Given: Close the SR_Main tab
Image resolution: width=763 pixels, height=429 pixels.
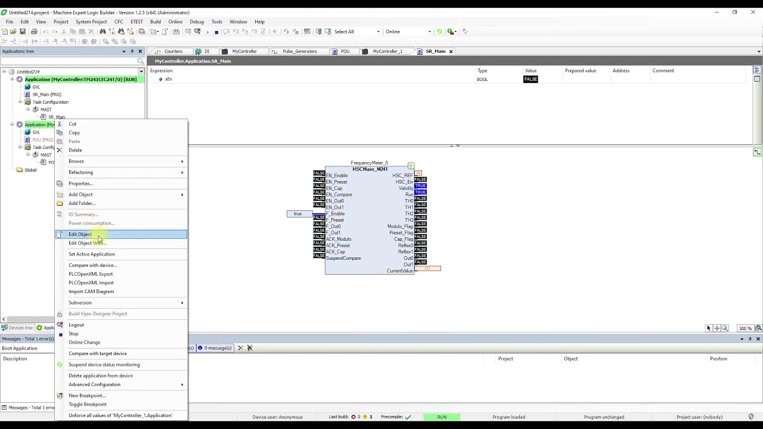Looking at the screenshot, I should (x=451, y=51).
